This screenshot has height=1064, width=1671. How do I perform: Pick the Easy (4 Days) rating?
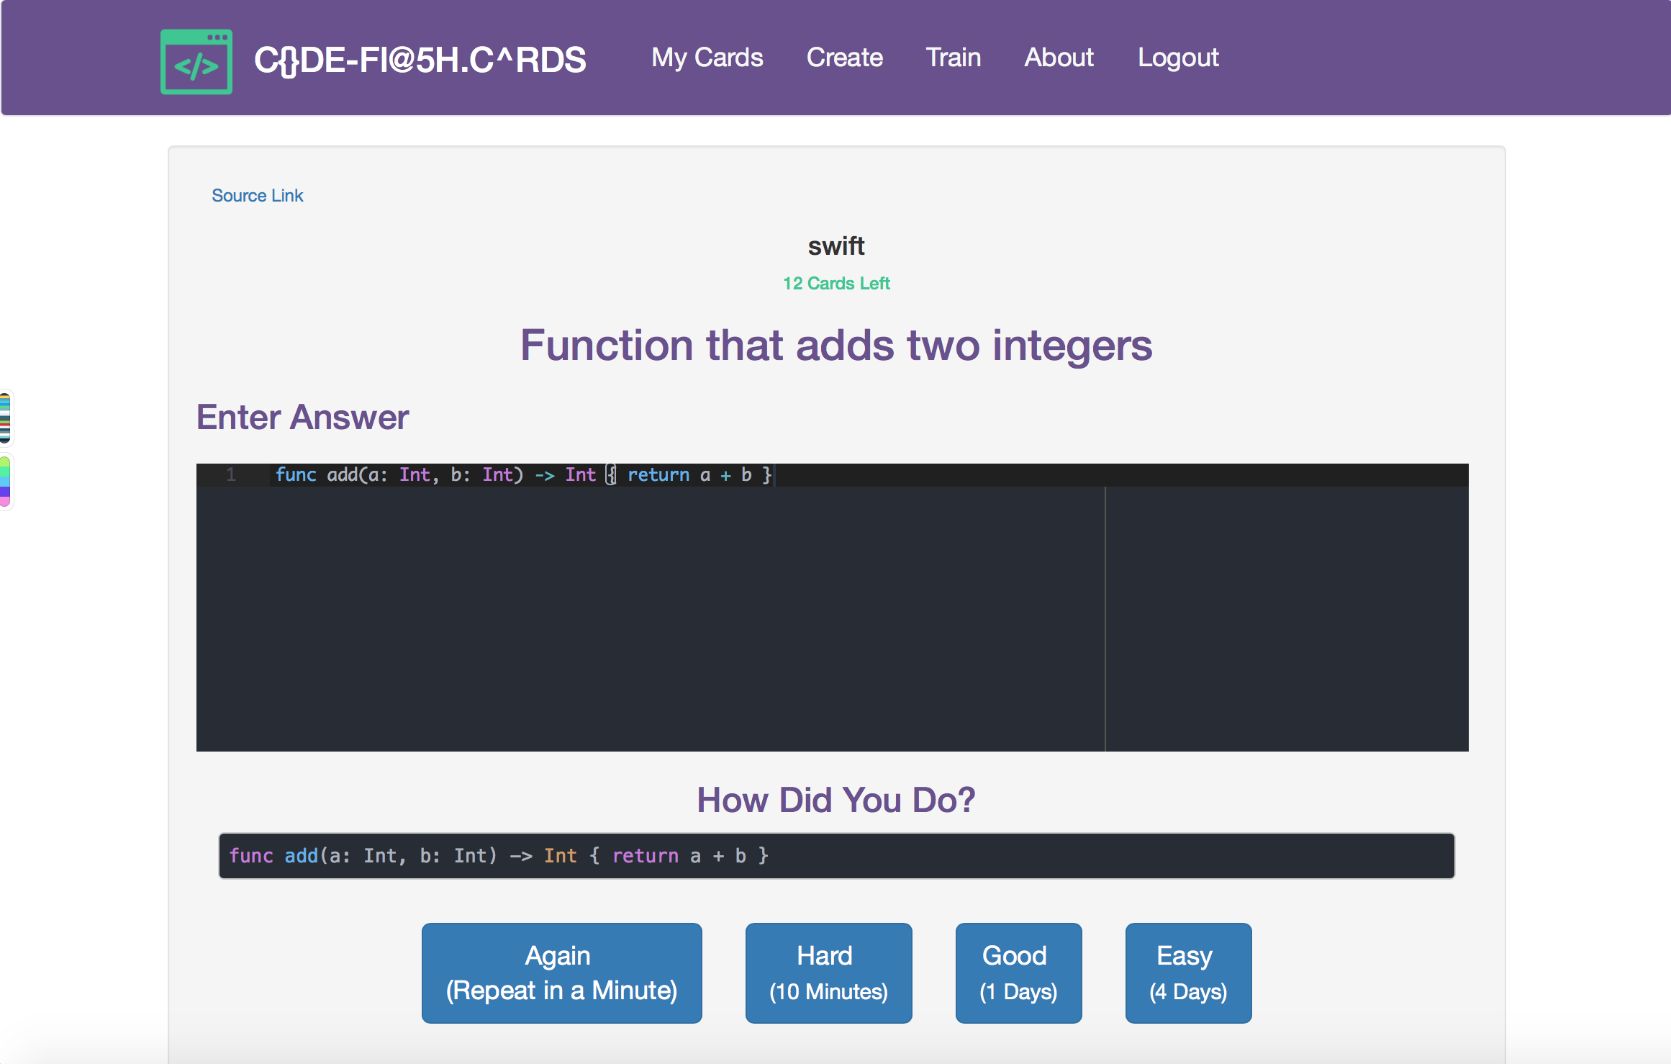click(x=1187, y=973)
